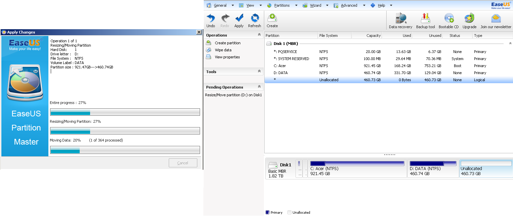Click the Apply checkmark icon
The height and width of the screenshot is (216, 513).
tap(239, 18)
